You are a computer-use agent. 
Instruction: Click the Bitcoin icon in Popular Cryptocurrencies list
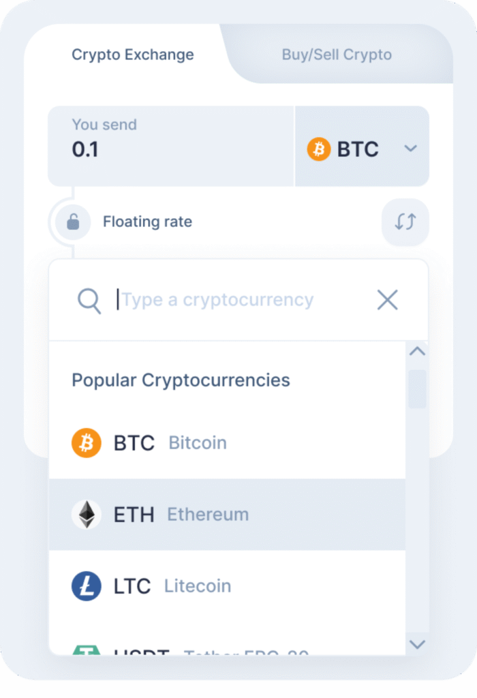click(x=86, y=442)
